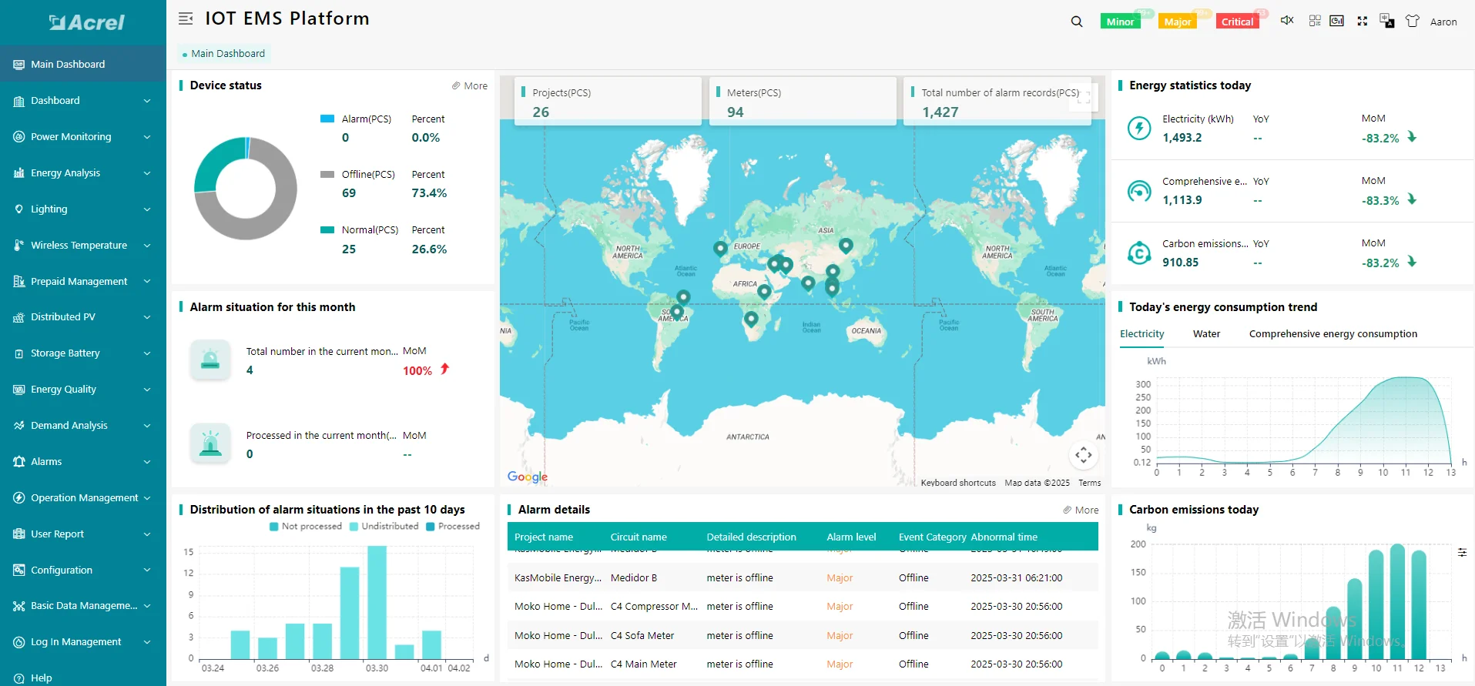Switch to the Electricity trend tab

(x=1141, y=333)
